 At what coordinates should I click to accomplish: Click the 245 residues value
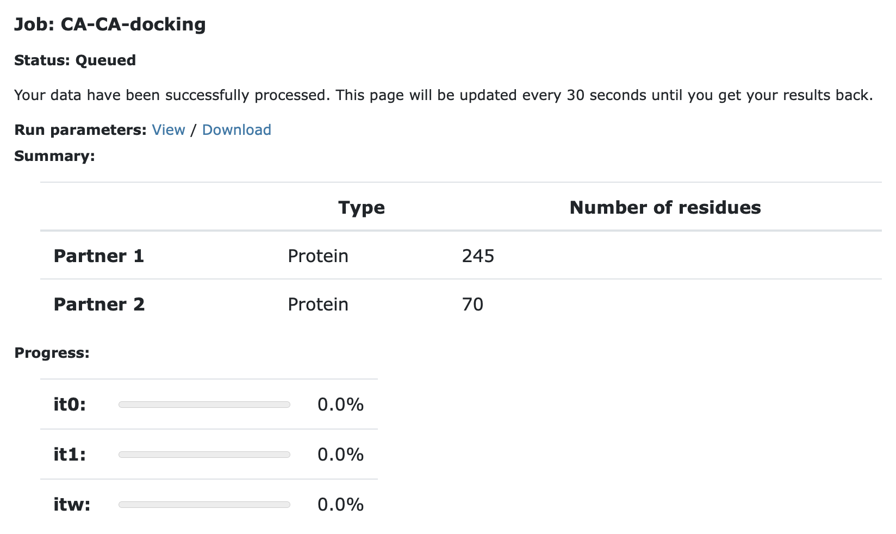[x=478, y=256]
